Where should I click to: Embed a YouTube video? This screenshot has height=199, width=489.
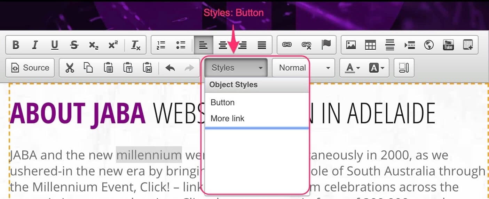(x=448, y=45)
